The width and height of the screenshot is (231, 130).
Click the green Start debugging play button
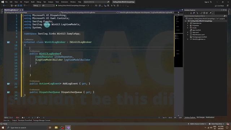click(x=57, y=6)
